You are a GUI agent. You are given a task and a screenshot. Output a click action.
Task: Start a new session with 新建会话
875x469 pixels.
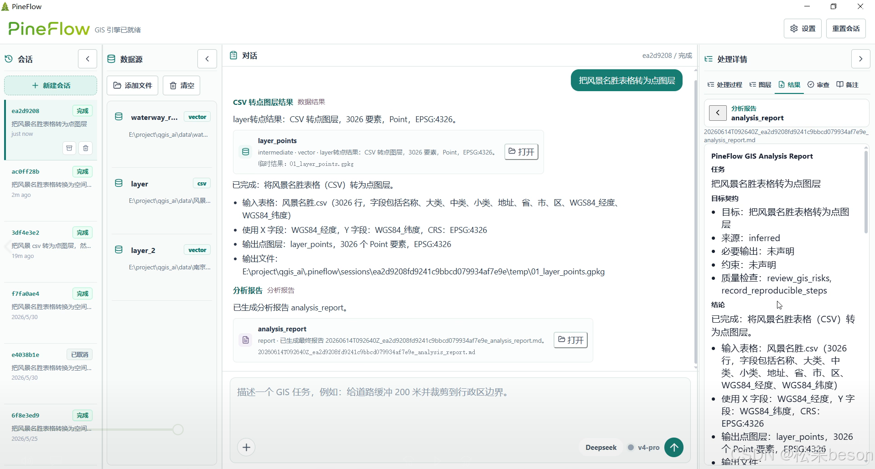[x=51, y=85]
